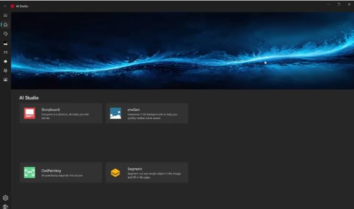The width and height of the screenshot is (354, 209).
Task: Select the stacked layers icon in sidebar
Action: click(x=5, y=61)
